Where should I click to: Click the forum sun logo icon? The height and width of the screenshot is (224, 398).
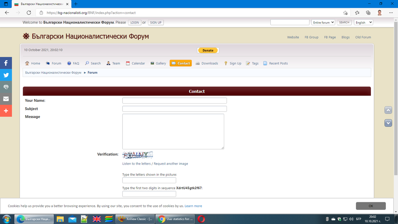pos(26,36)
